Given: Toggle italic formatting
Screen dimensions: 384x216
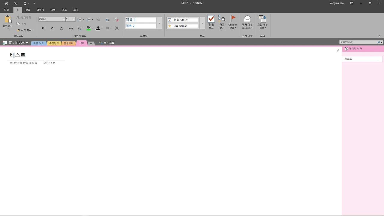Looking at the screenshot, I should (52, 28).
